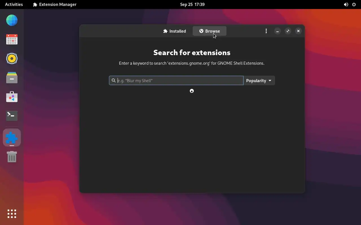Image resolution: width=361 pixels, height=225 pixels.
Task: Click the magnifier icon in search box
Action: tap(114, 80)
